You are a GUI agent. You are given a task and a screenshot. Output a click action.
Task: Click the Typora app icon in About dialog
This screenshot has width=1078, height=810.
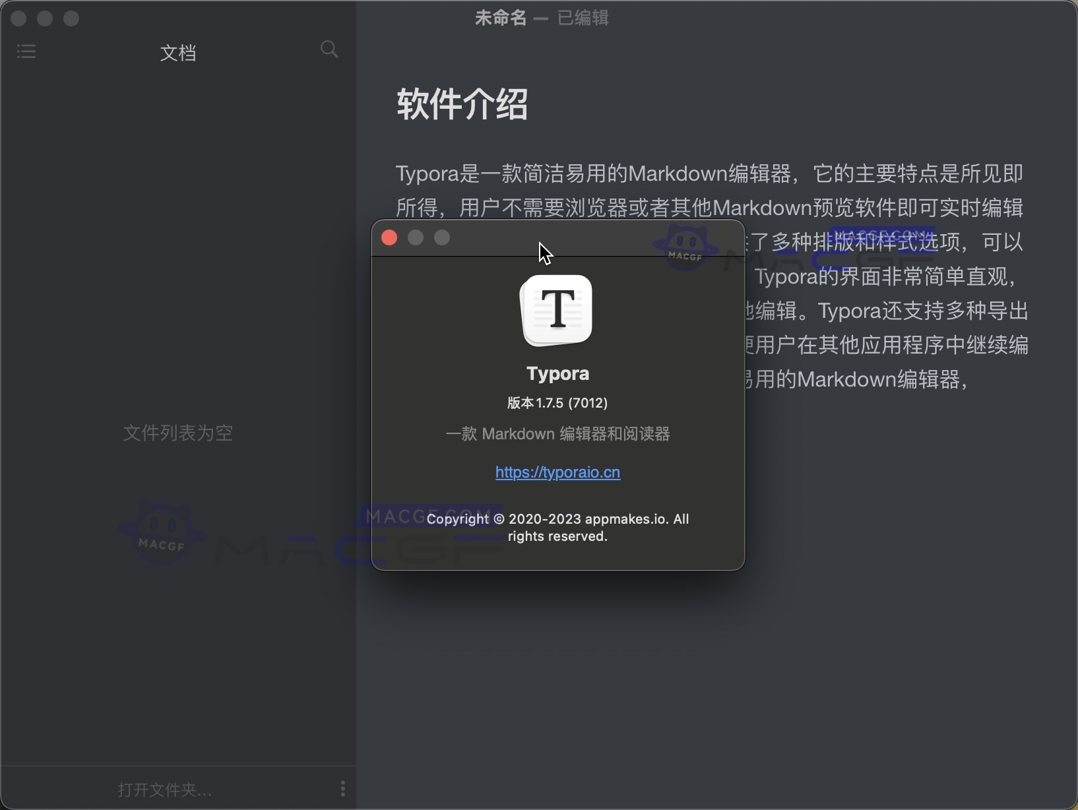coord(557,310)
